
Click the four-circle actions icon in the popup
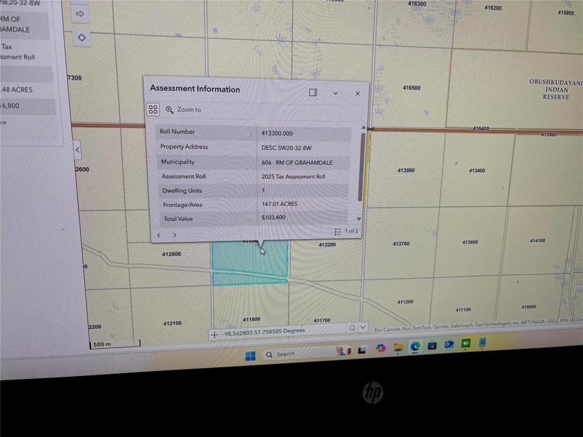[153, 109]
